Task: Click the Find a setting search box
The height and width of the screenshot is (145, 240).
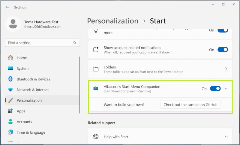Action: (39, 43)
